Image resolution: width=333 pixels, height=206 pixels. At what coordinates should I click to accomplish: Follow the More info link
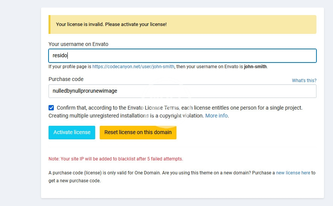click(216, 116)
